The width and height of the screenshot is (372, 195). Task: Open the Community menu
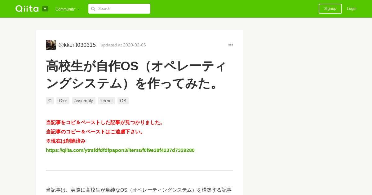[x=68, y=9]
